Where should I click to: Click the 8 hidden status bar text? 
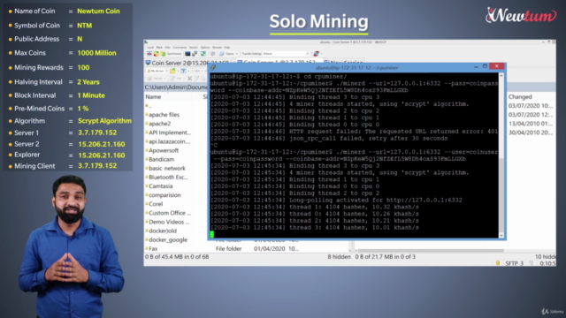(339, 257)
